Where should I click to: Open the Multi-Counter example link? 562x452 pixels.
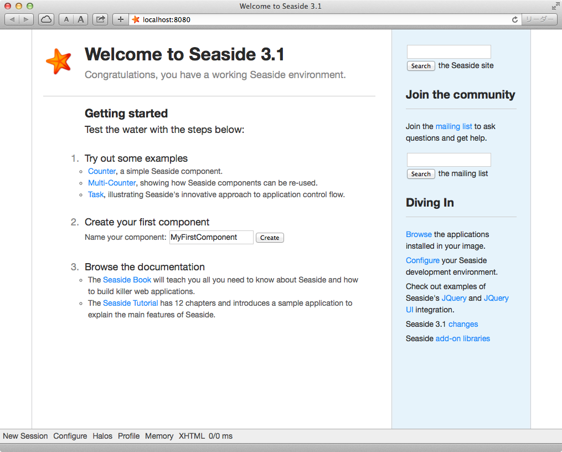point(112,183)
